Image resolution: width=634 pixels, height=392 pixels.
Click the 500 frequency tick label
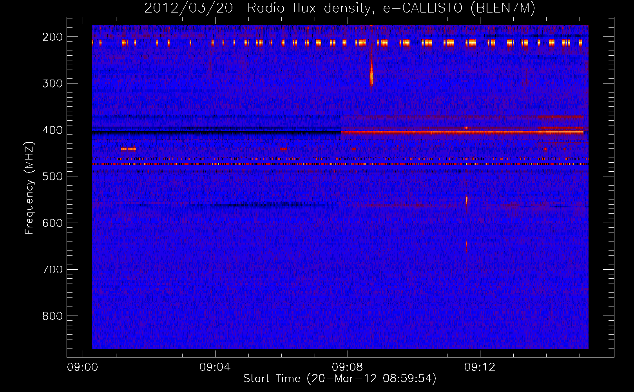click(x=53, y=176)
